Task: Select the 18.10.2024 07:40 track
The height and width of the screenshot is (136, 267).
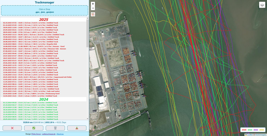Action: pos(44,110)
